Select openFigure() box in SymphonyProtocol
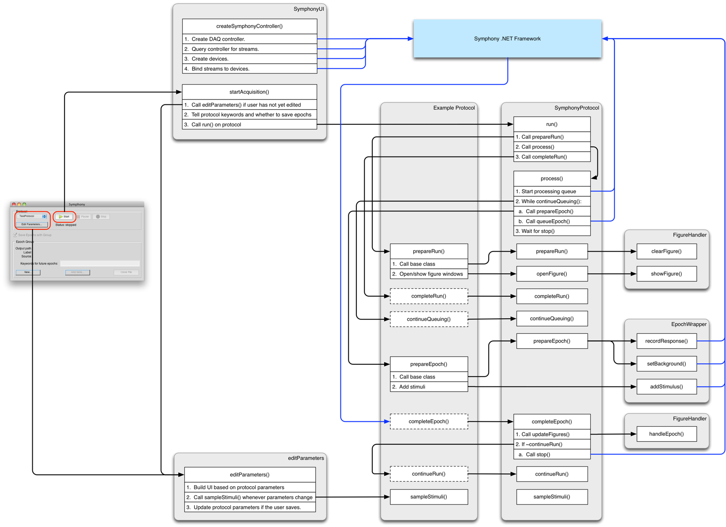This screenshot has height=527, width=726. click(x=552, y=274)
